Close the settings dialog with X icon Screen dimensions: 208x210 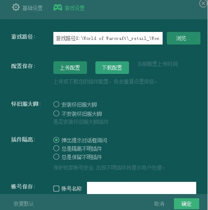tap(203, 4)
